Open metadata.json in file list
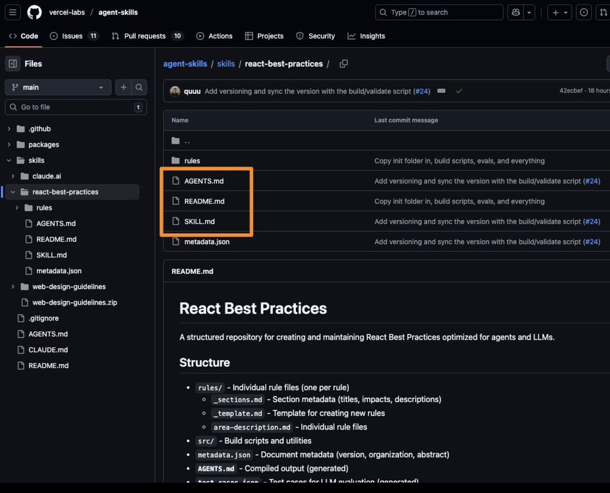The height and width of the screenshot is (493, 610). click(207, 242)
